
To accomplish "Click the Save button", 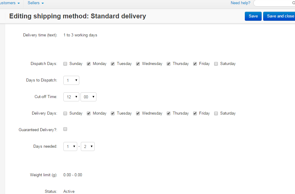I will [253, 16].
